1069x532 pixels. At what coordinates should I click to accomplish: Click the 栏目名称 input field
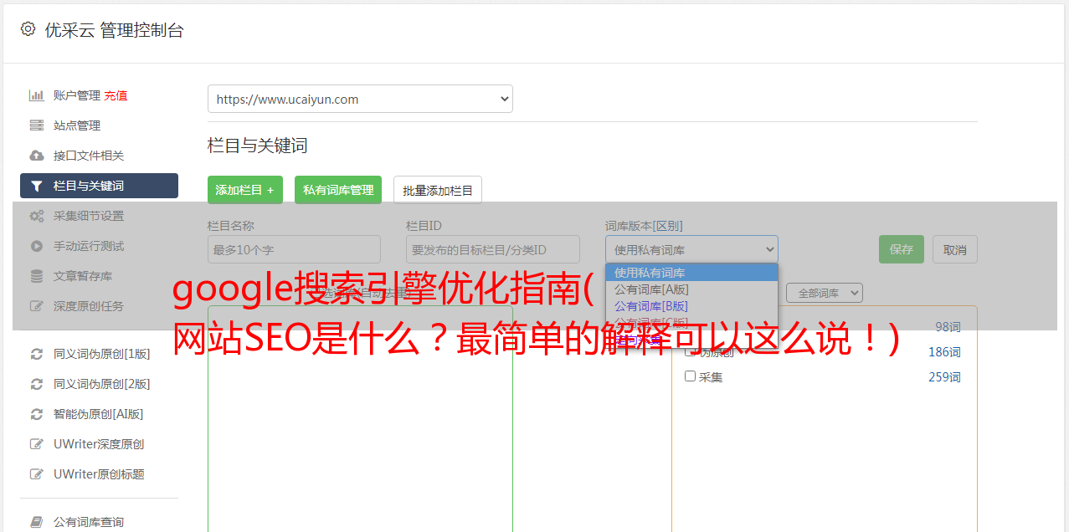294,249
